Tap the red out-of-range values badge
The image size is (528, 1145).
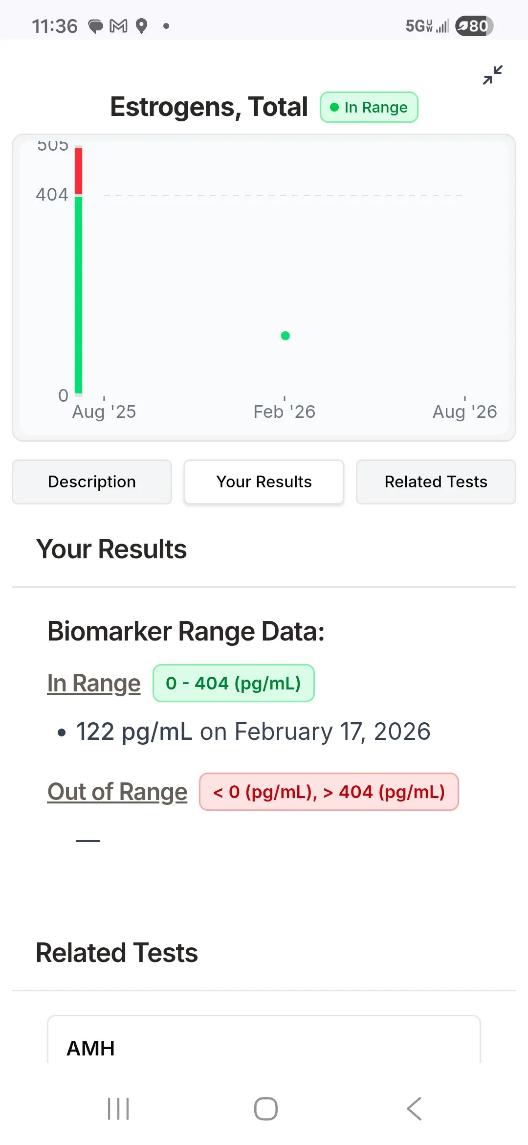tap(329, 792)
